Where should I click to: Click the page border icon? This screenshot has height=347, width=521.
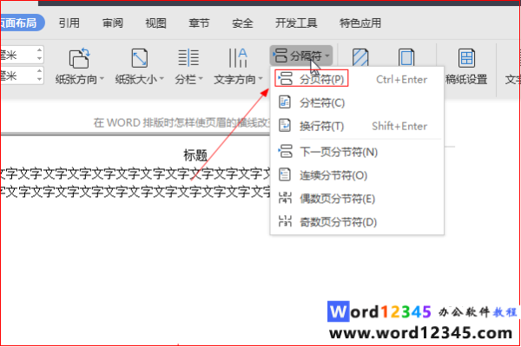(406, 58)
